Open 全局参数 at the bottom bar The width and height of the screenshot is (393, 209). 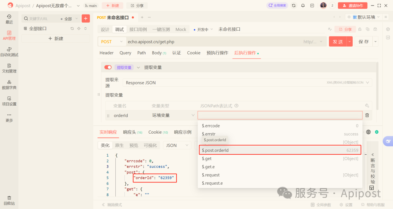321,205
